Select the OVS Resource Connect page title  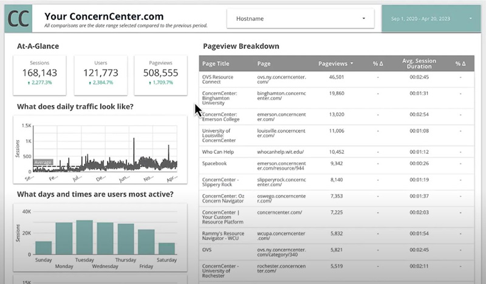217,80
